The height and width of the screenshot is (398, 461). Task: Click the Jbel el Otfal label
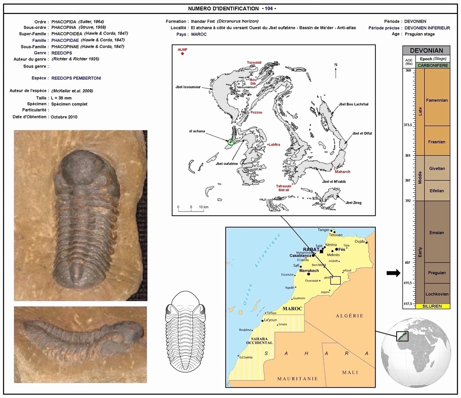(x=362, y=133)
